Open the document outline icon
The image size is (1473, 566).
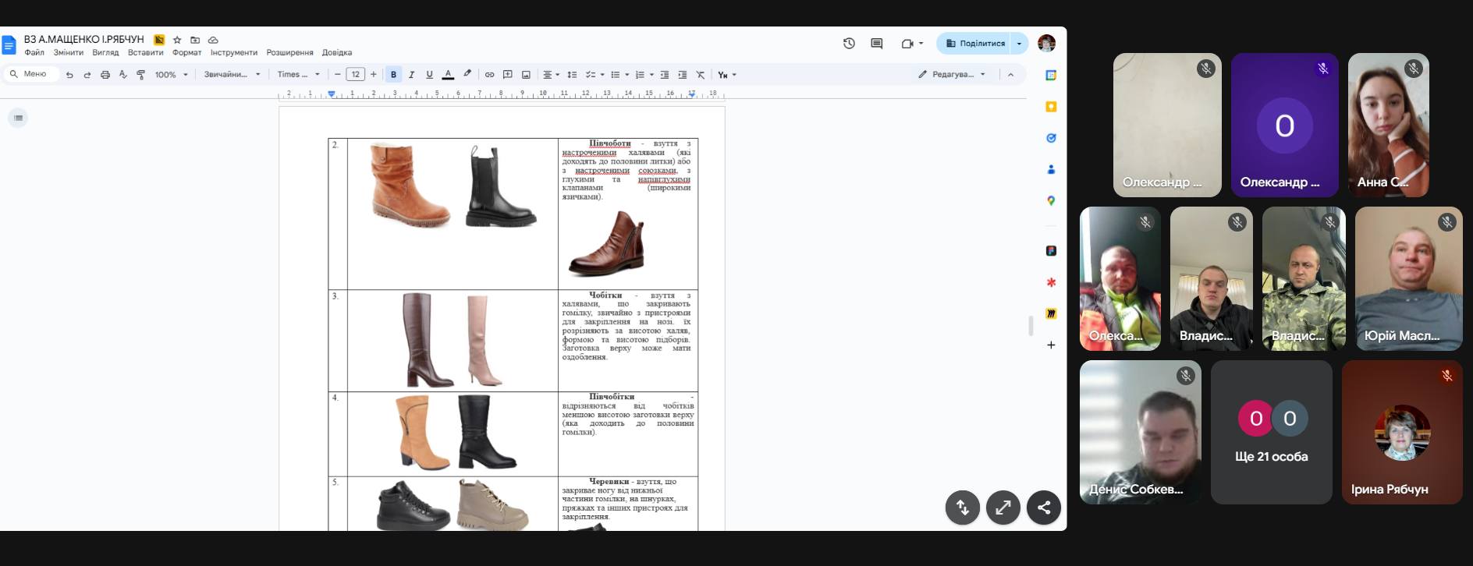tap(18, 118)
